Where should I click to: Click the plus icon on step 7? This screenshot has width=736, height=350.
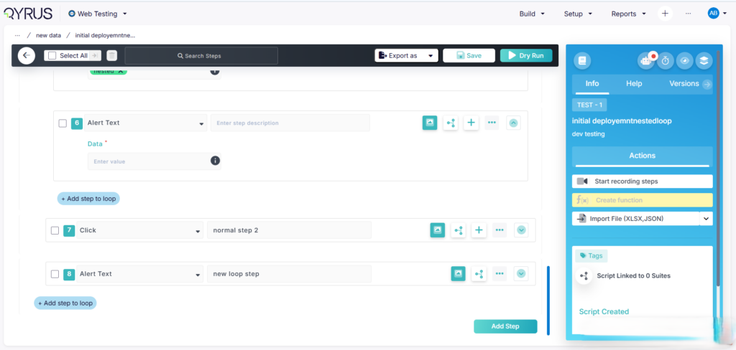[479, 230]
